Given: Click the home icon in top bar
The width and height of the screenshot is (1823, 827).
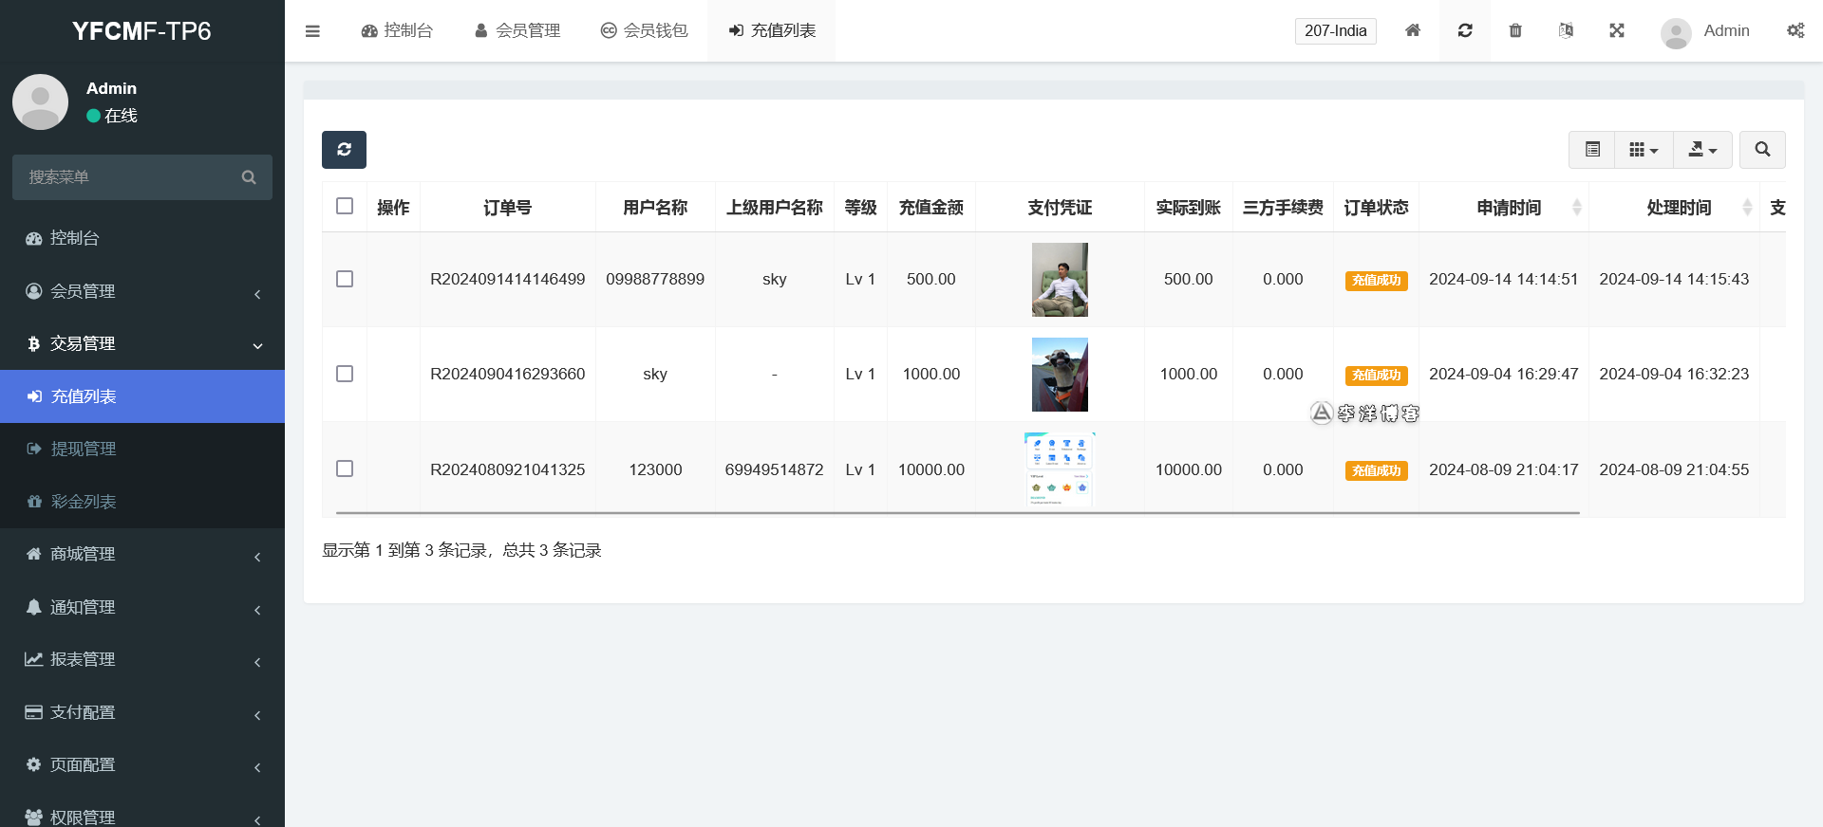Looking at the screenshot, I should 1413,30.
